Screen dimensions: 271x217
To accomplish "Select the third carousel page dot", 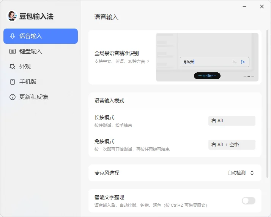I will [252, 76].
